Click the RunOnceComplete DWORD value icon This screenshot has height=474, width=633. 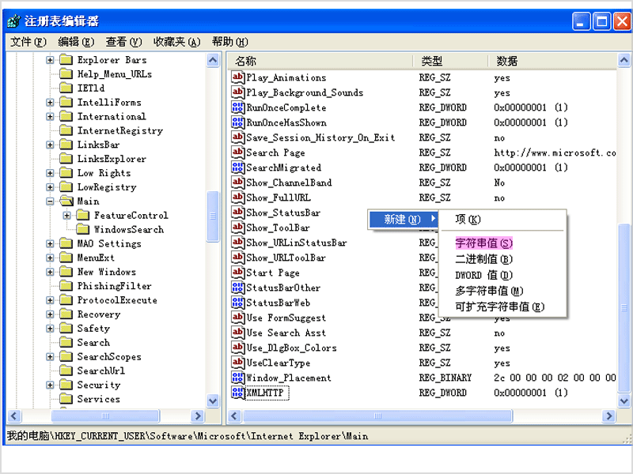(x=237, y=107)
